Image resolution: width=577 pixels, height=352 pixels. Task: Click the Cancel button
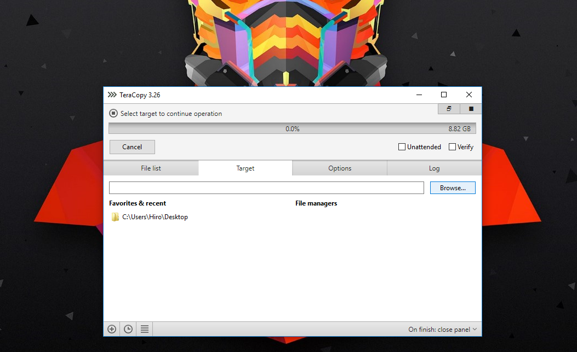click(132, 147)
